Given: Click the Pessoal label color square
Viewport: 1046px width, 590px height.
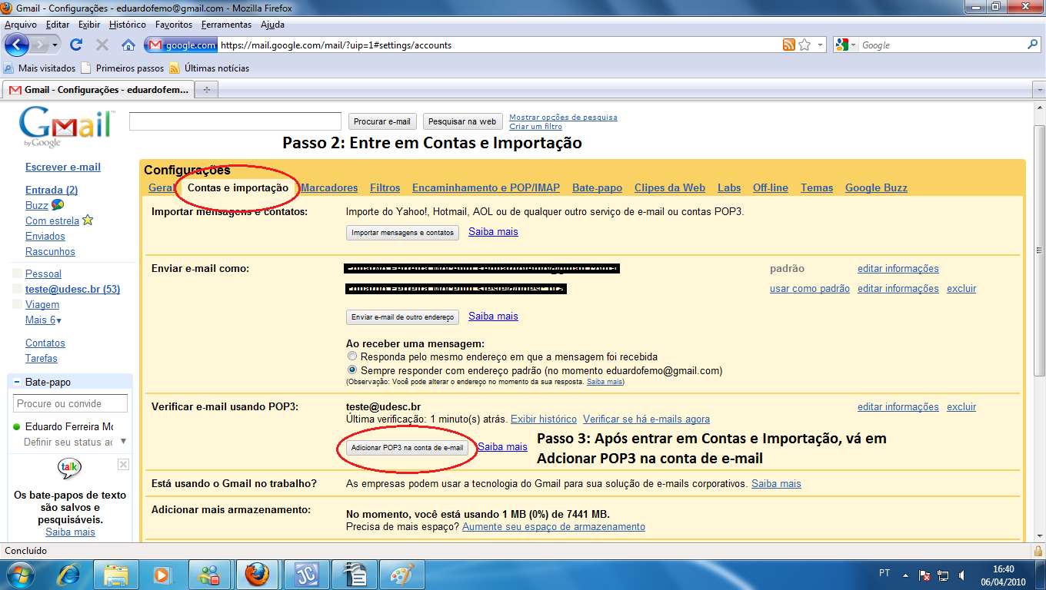Looking at the screenshot, I should 17,273.
